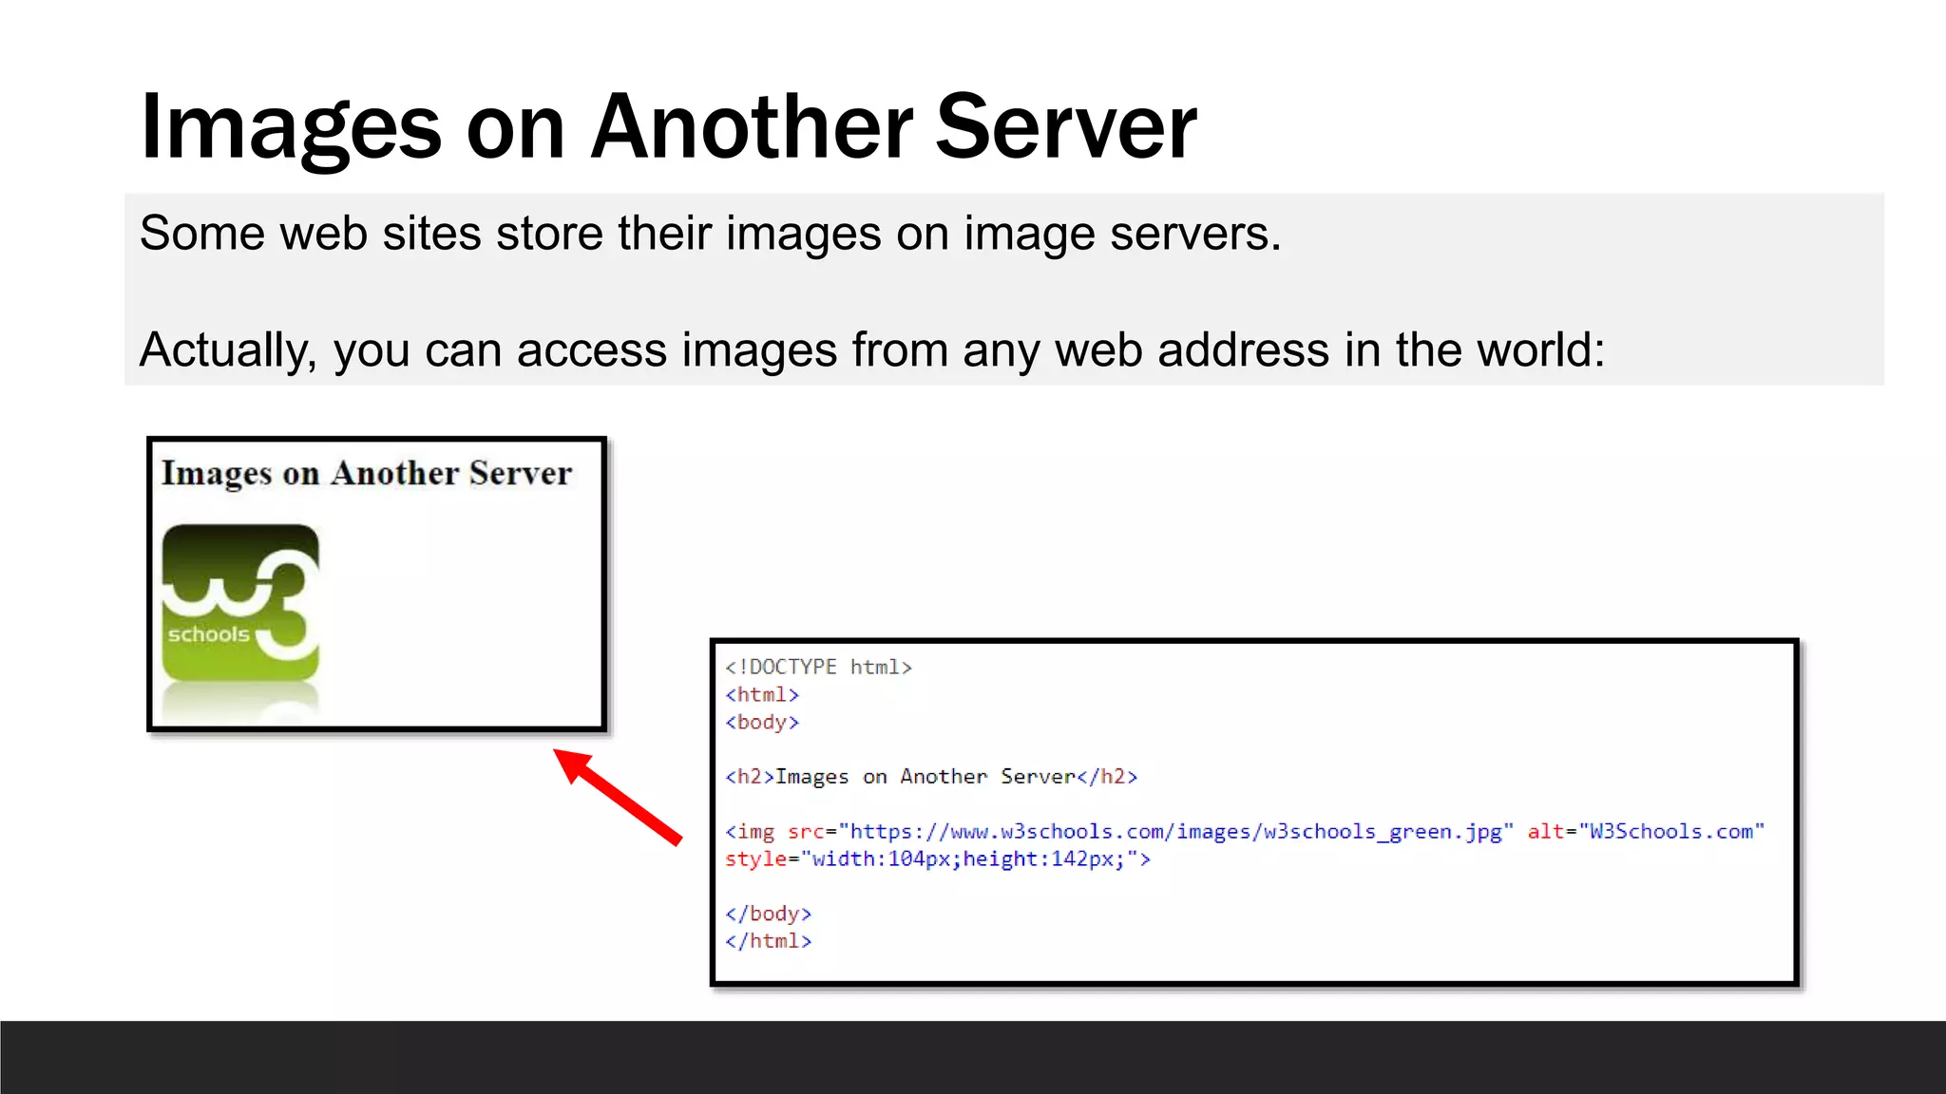The width and height of the screenshot is (1946, 1094).
Task: Click the alt="W3Schools.com" attribute
Action: point(1646,832)
